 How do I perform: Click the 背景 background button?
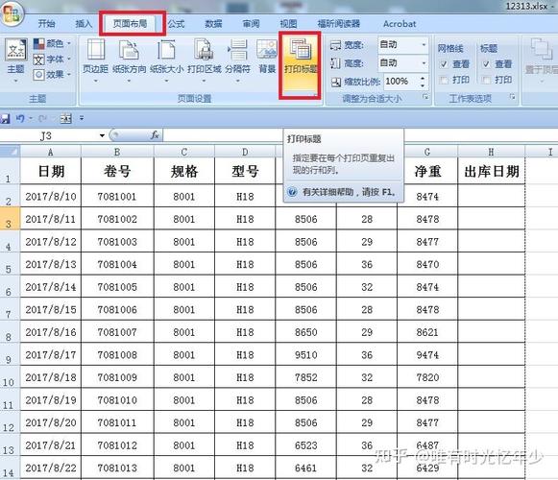tap(267, 57)
